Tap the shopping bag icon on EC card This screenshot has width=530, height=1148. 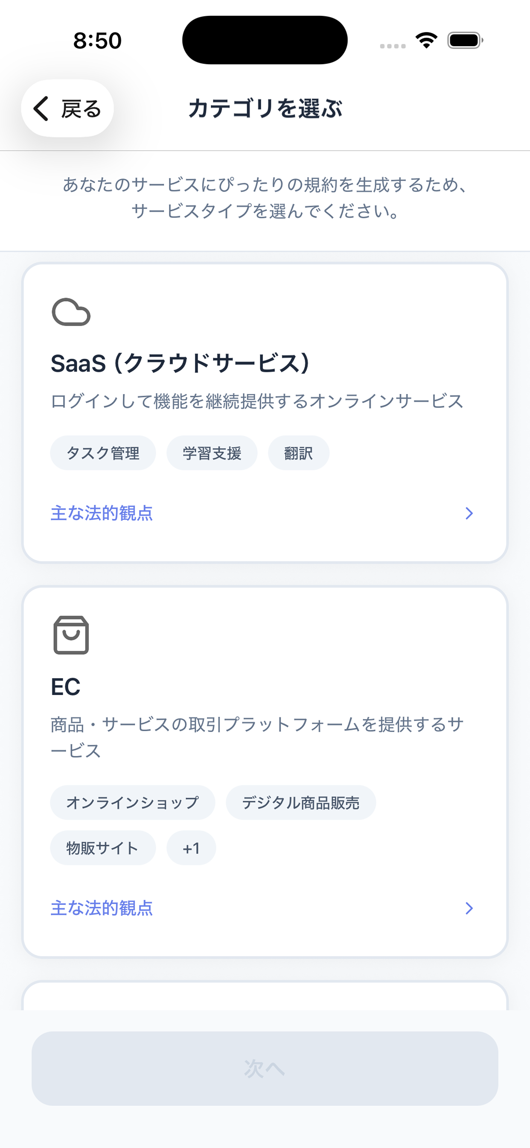pyautogui.click(x=71, y=635)
